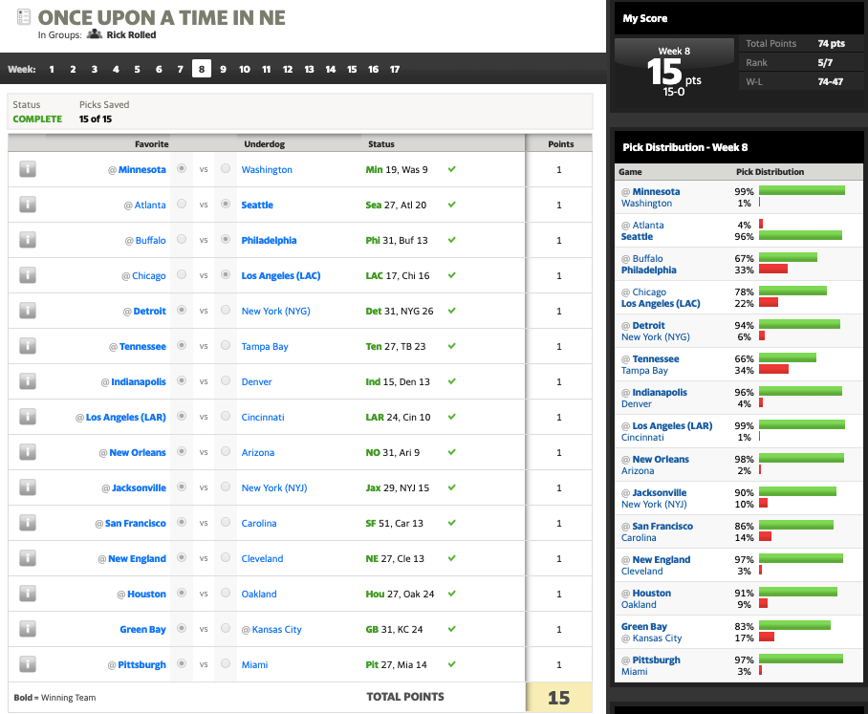Pick Cincinnati underdog radio button
Viewport: 868px width, 714px height.
pos(226,416)
